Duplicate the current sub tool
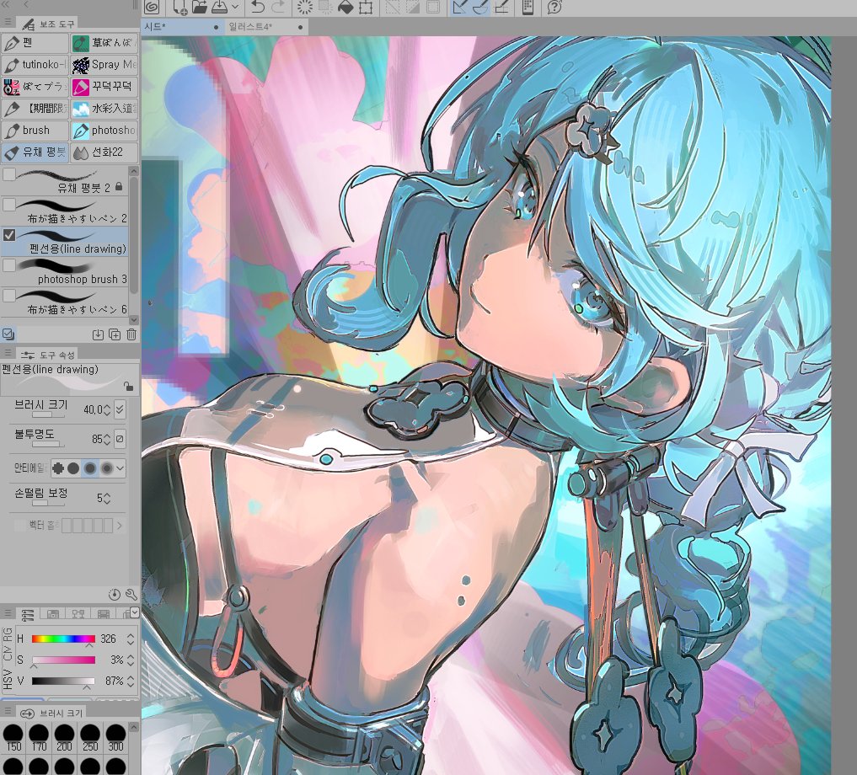This screenshot has height=775, width=857. (x=115, y=334)
